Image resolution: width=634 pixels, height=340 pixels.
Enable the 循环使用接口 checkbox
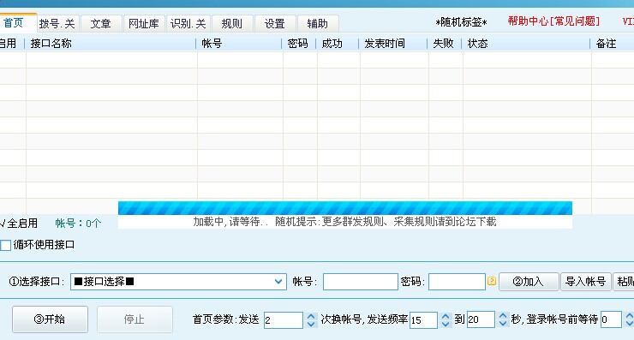coord(6,245)
